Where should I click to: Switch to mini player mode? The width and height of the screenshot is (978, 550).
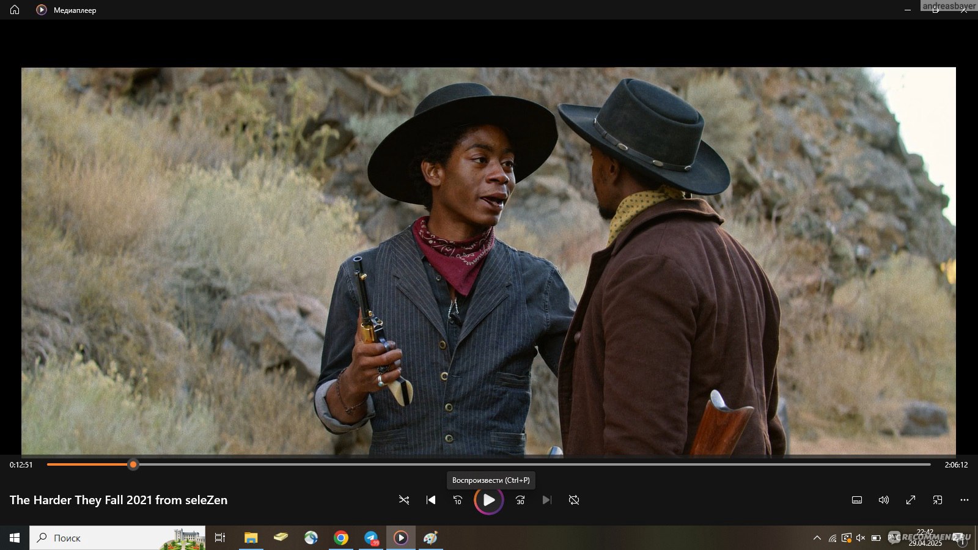[x=938, y=500]
